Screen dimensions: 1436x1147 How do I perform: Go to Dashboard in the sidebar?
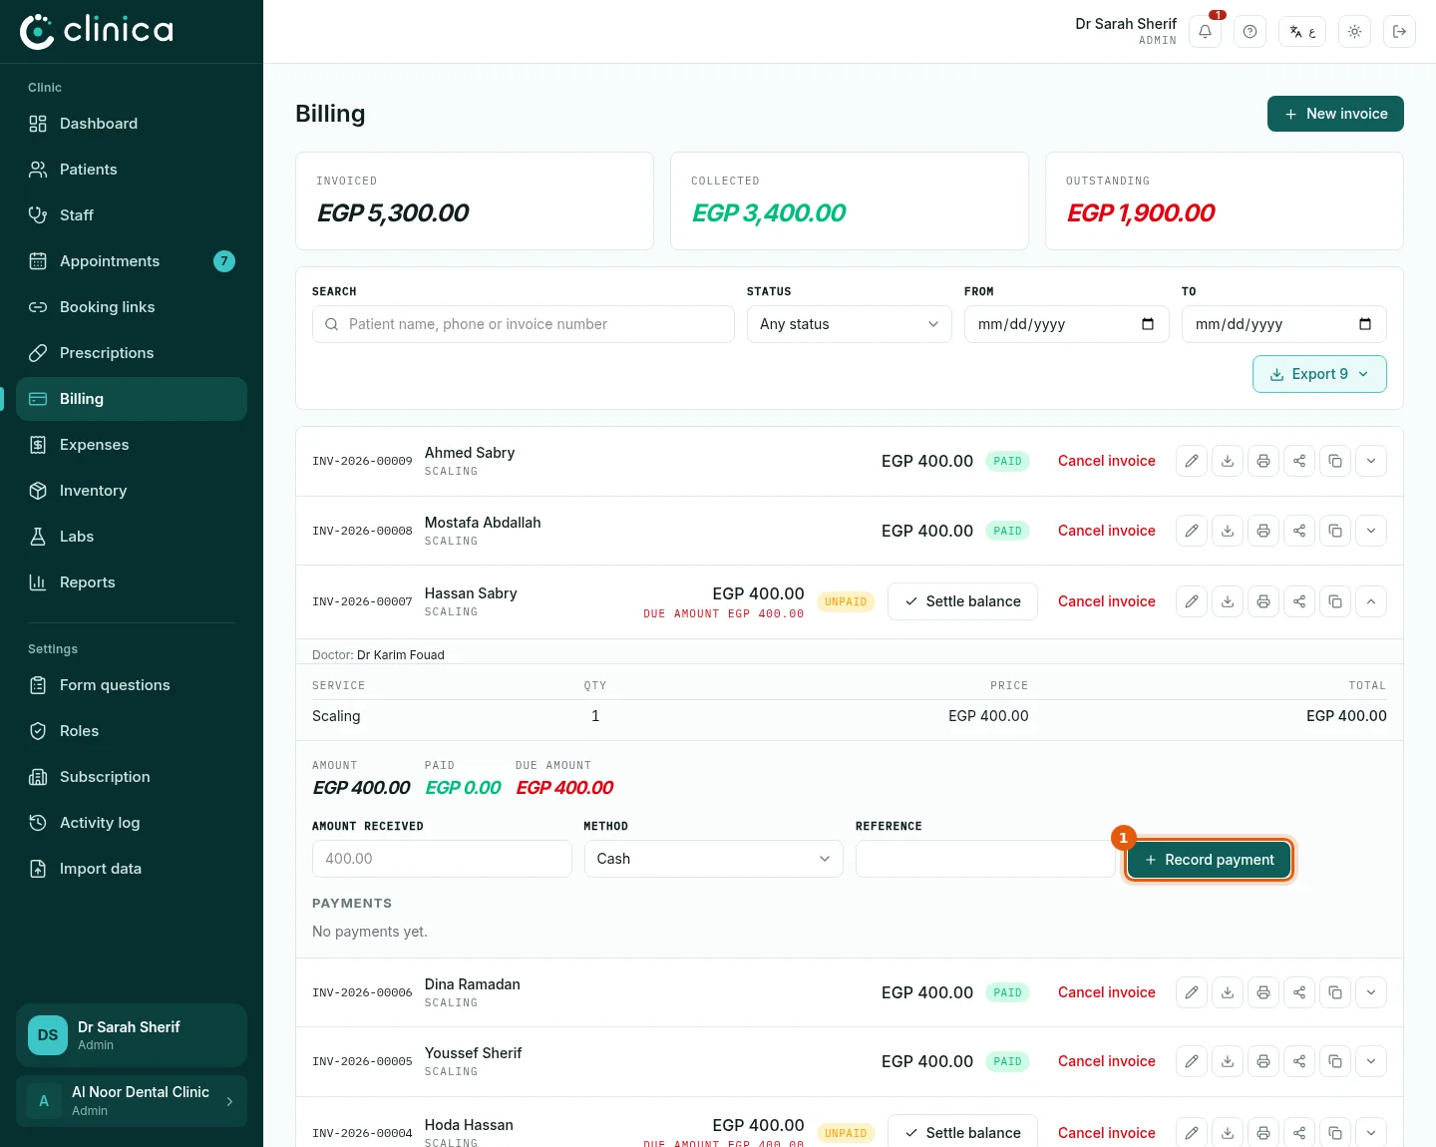pos(132,124)
